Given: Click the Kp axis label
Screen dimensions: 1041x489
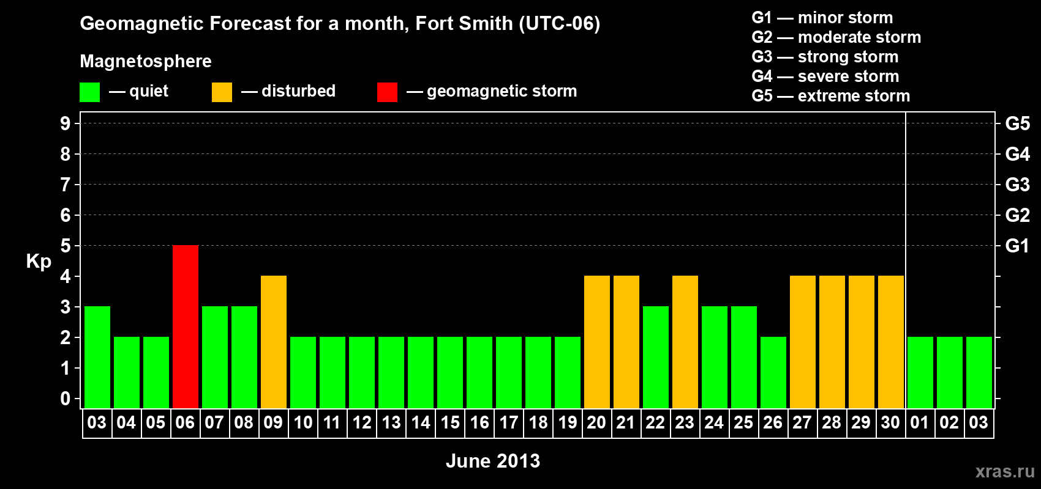Looking at the screenshot, I should click(39, 262).
